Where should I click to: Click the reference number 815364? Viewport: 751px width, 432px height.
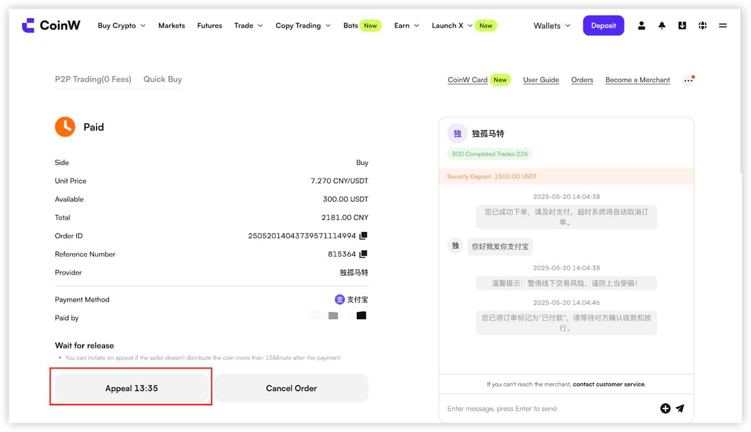pos(342,254)
